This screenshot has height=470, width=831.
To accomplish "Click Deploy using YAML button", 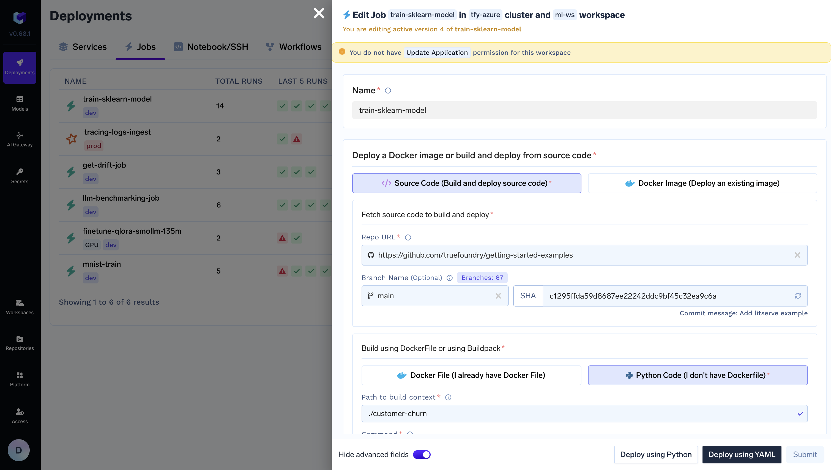I will [741, 455].
